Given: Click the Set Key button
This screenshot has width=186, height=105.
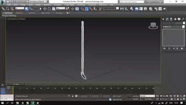Looking at the screenshot, I should [x=136, y=99].
